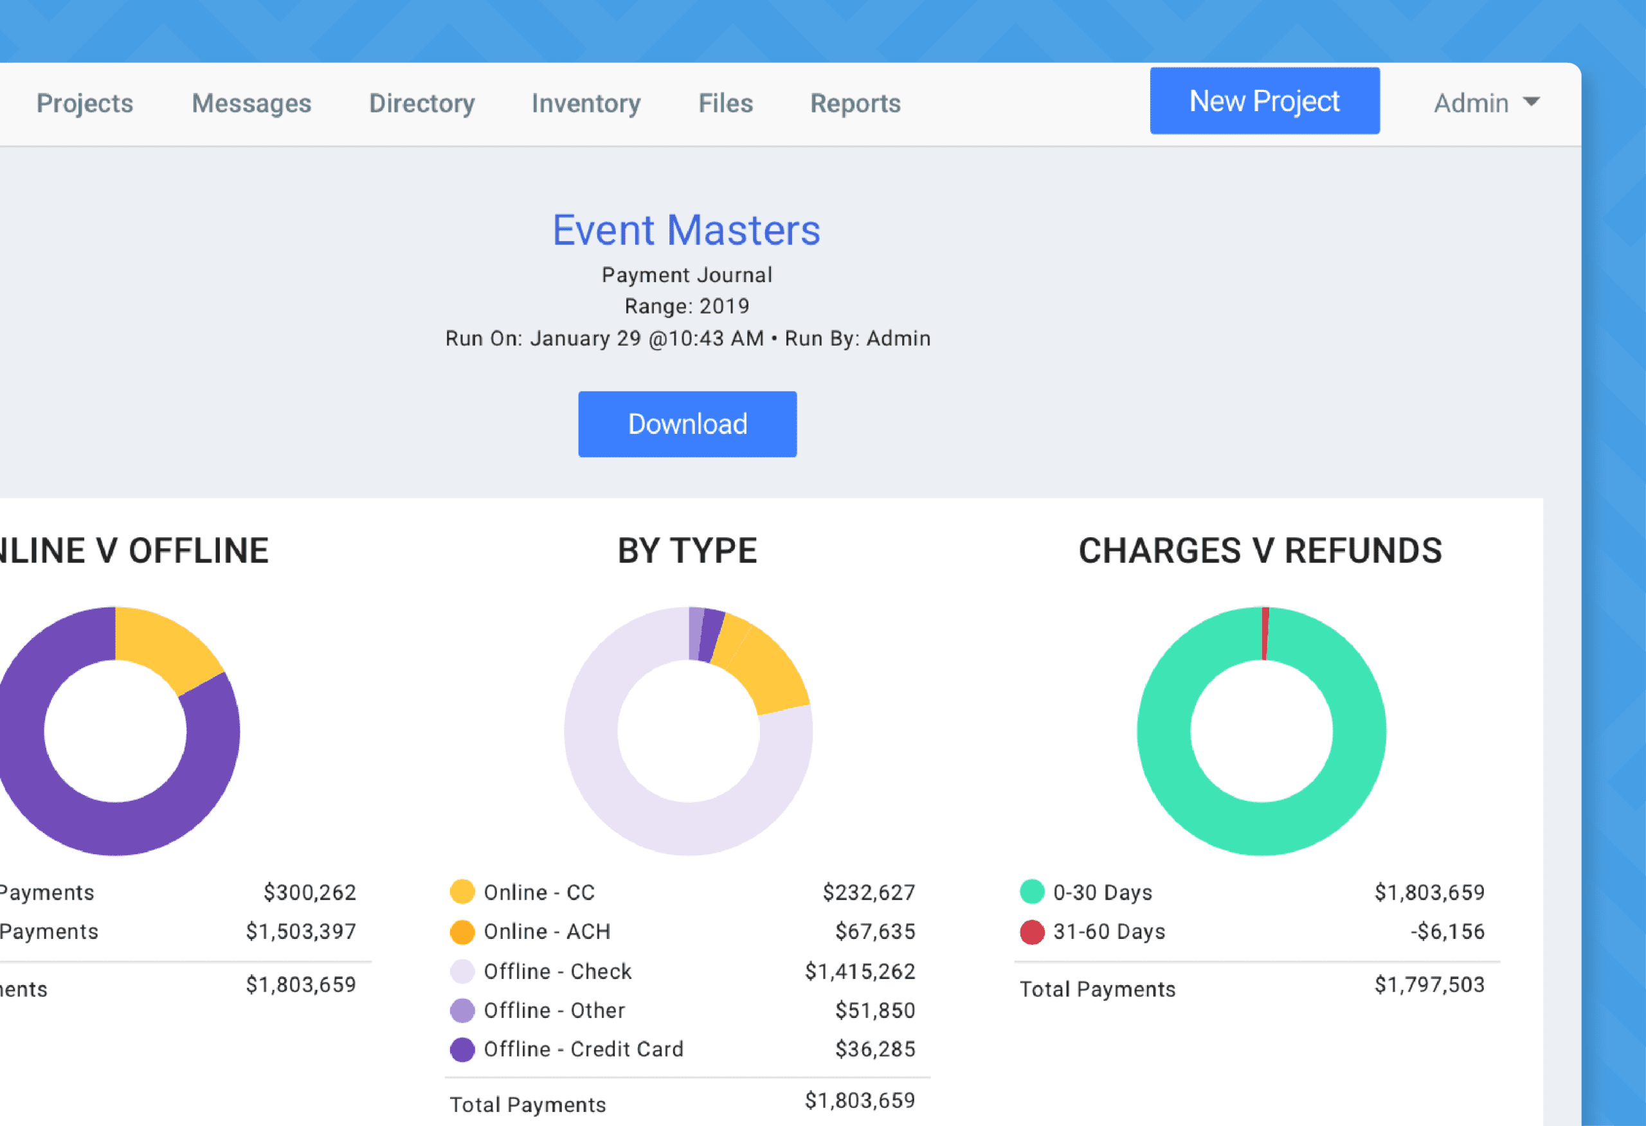The image size is (1646, 1126).
Task: Click the Offline - Other legend swatch
Action: [x=462, y=1010]
